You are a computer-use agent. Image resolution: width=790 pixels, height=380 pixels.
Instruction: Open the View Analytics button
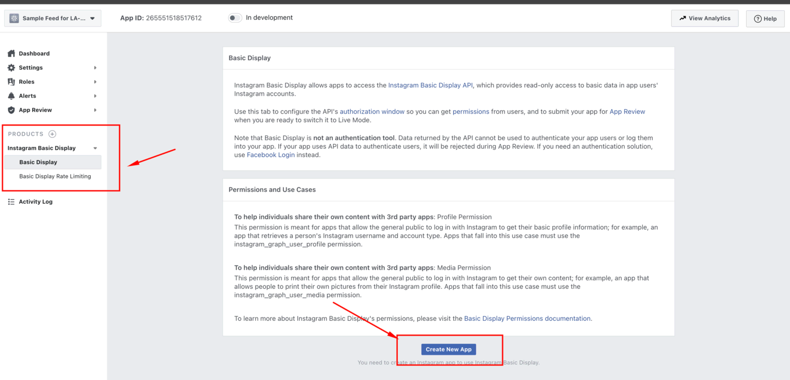coord(704,18)
